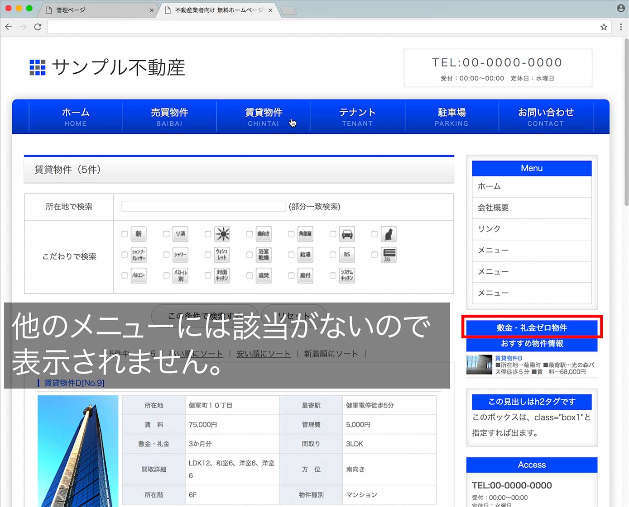Viewport: 629px width, 507px height.
Task: Open the 賃貸物件B link
Action: [x=508, y=358]
